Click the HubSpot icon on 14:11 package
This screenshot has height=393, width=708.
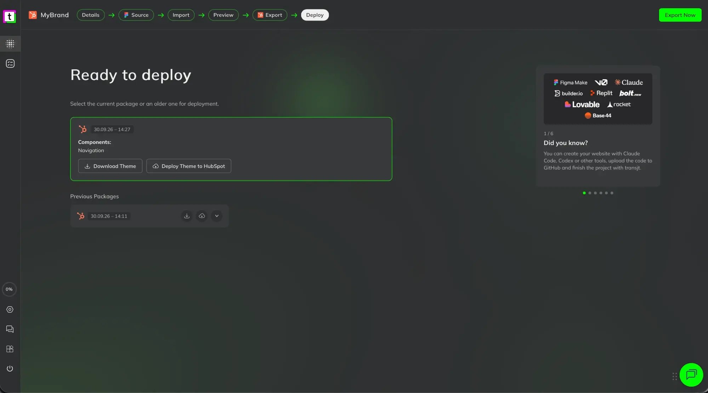coord(81,216)
